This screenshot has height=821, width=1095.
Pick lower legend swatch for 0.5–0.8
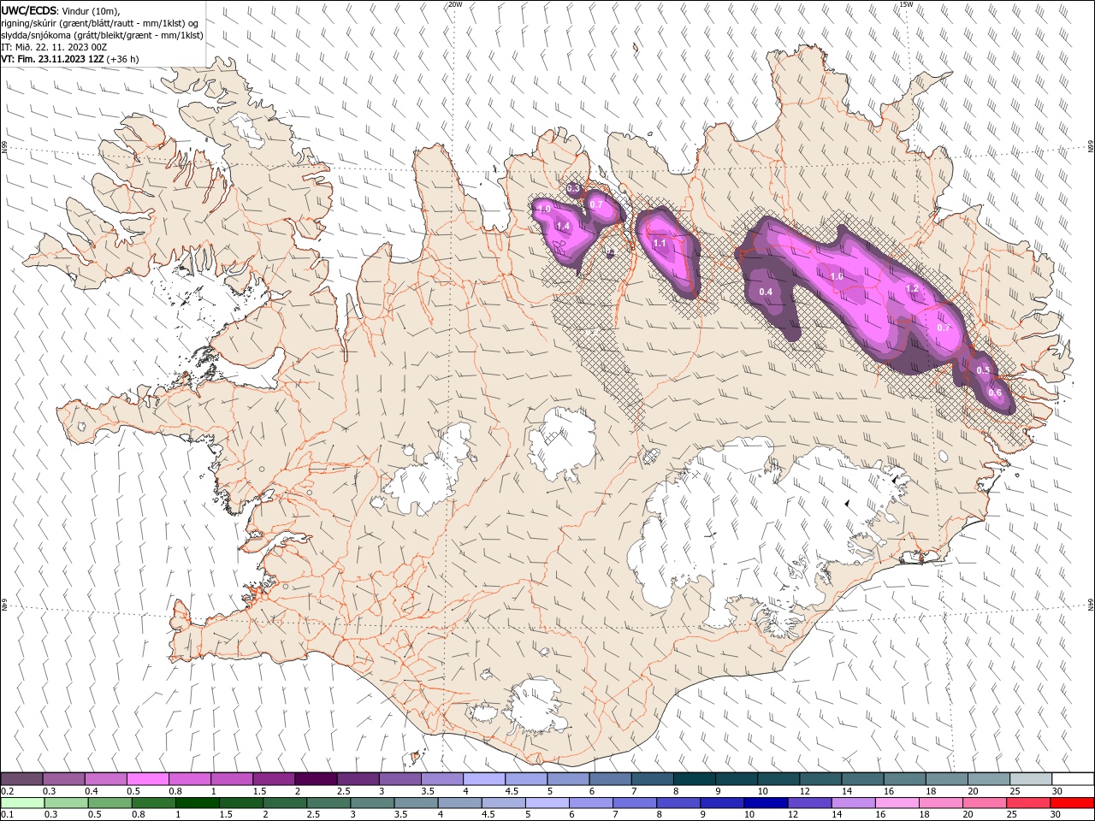coord(109,803)
